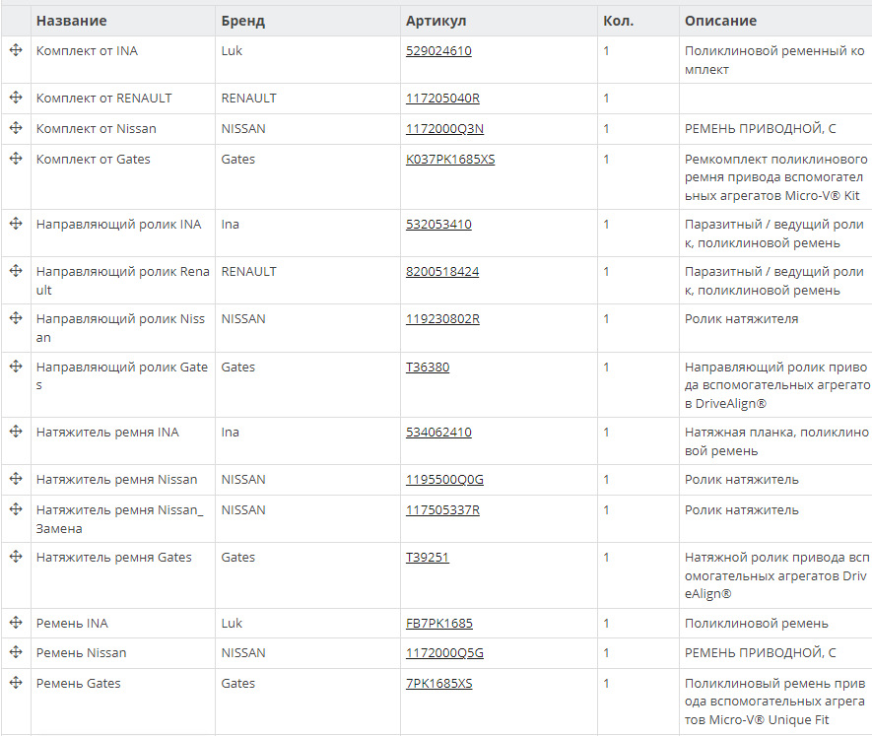Image resolution: width=872 pixels, height=736 pixels.
Task: Click the move handle for Ремень Nissan
Action: pyautogui.click(x=16, y=652)
